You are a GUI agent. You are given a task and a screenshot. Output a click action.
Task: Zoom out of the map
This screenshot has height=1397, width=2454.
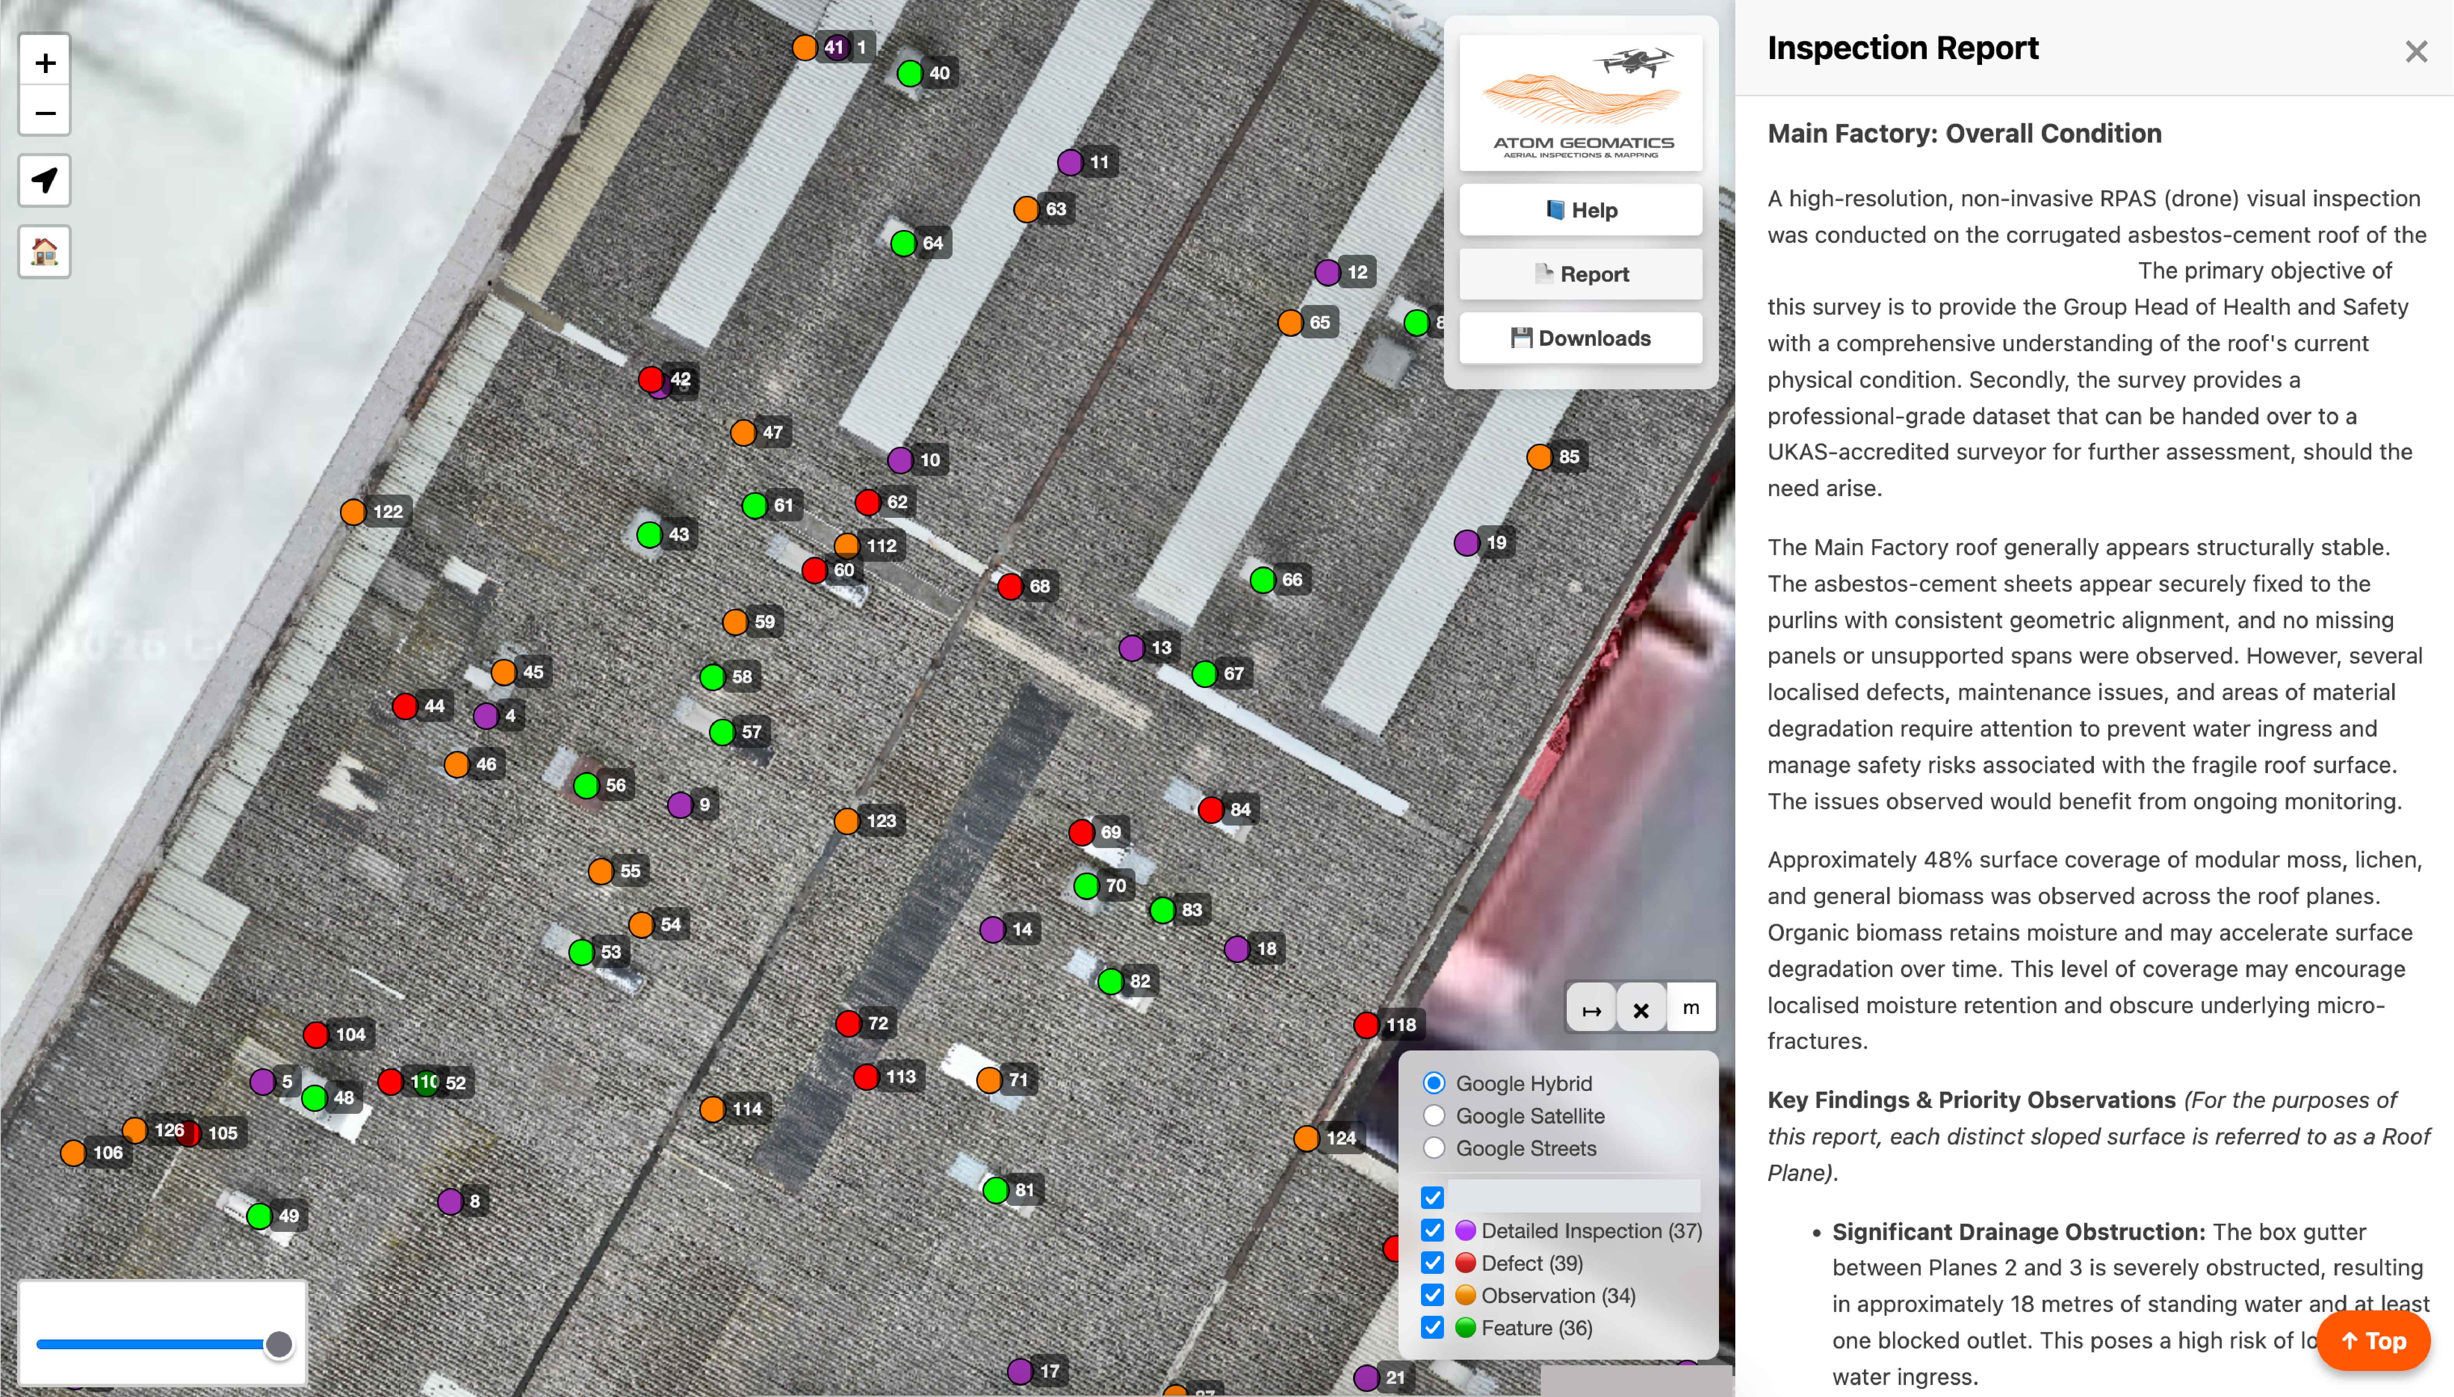44,113
